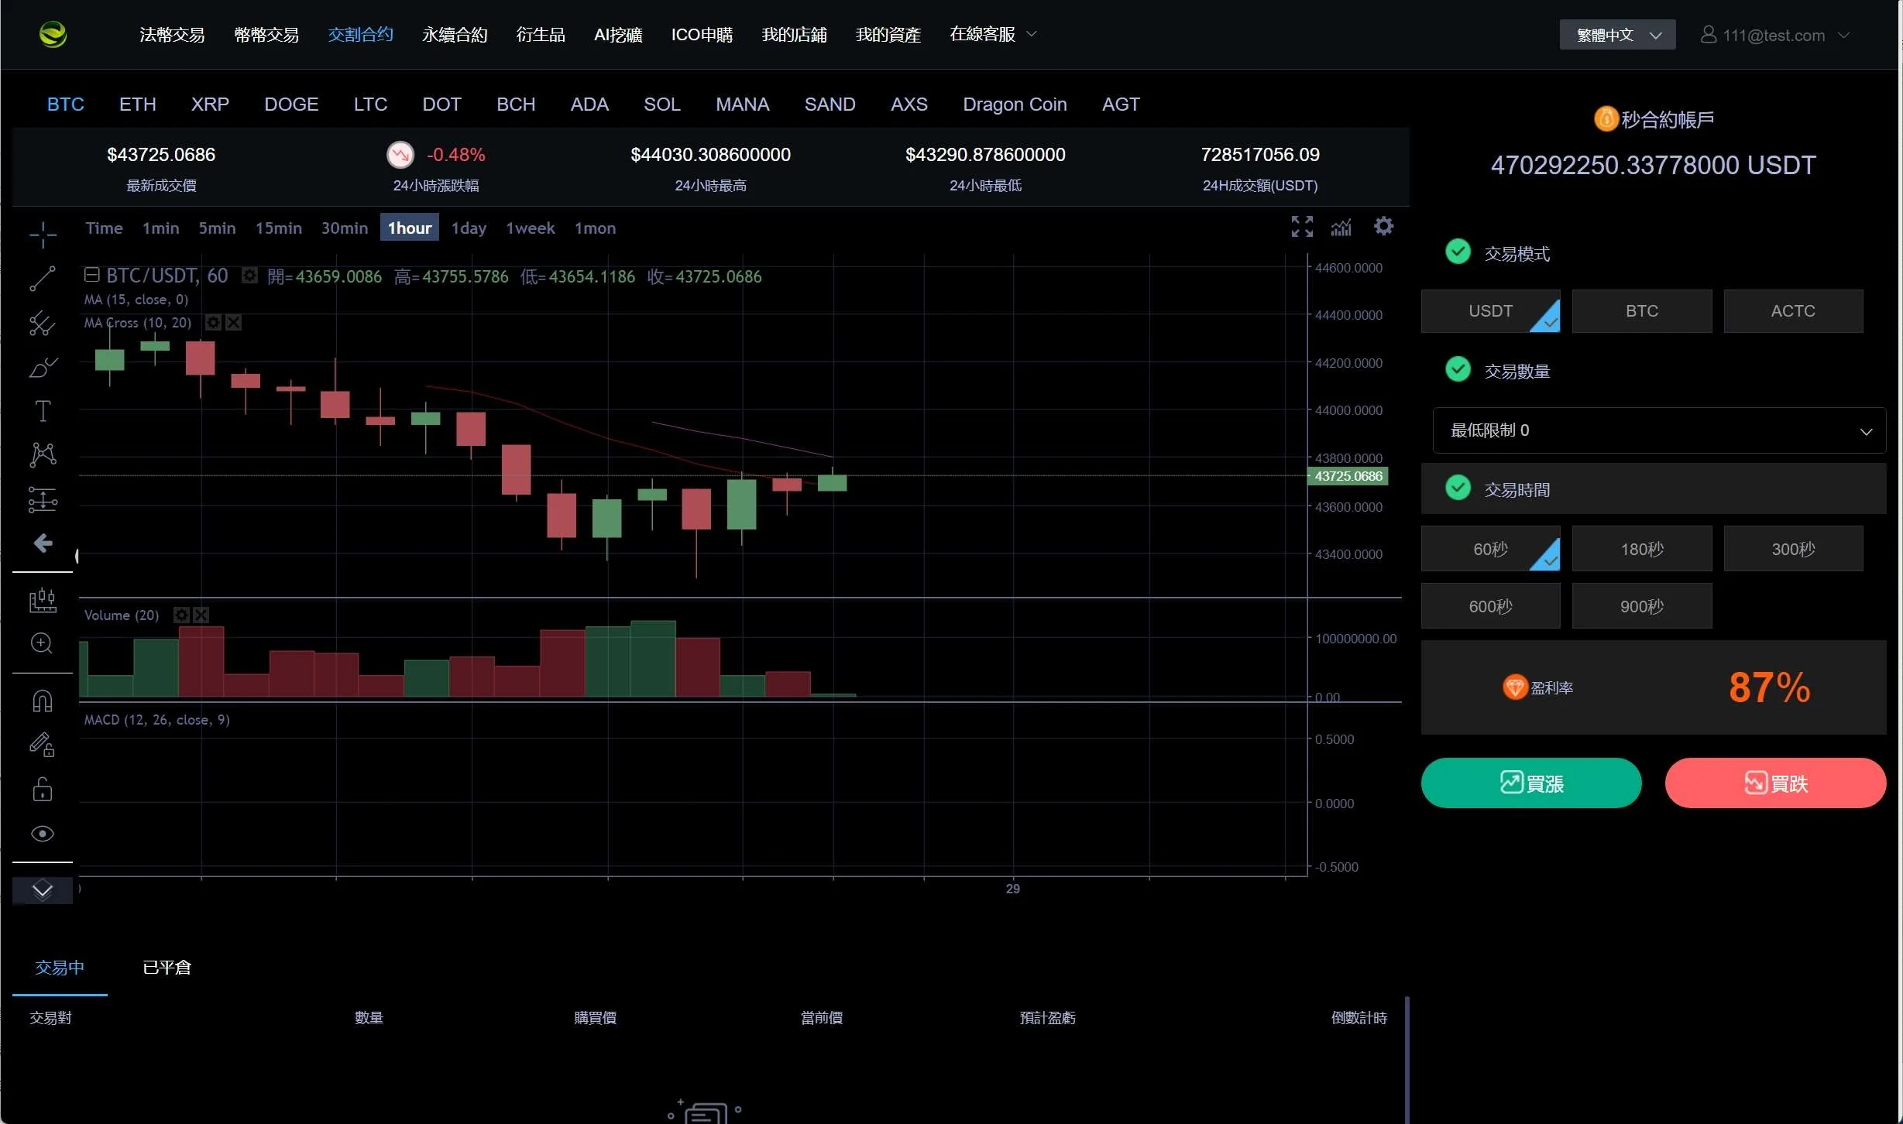
Task: Open chart settings gear icon
Action: (1383, 226)
